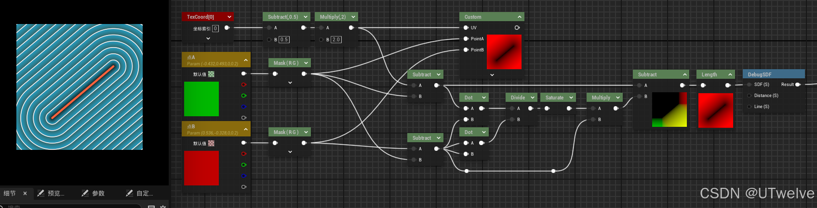Collapse the 点B parameter node
The image size is (817, 208).
click(x=246, y=129)
